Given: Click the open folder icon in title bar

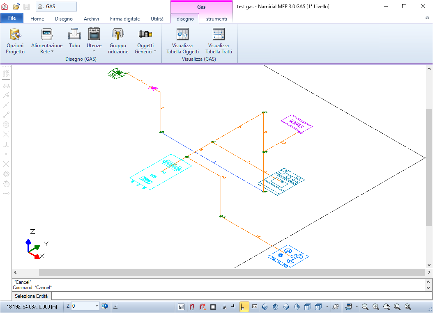Looking at the screenshot, I should point(16,6).
